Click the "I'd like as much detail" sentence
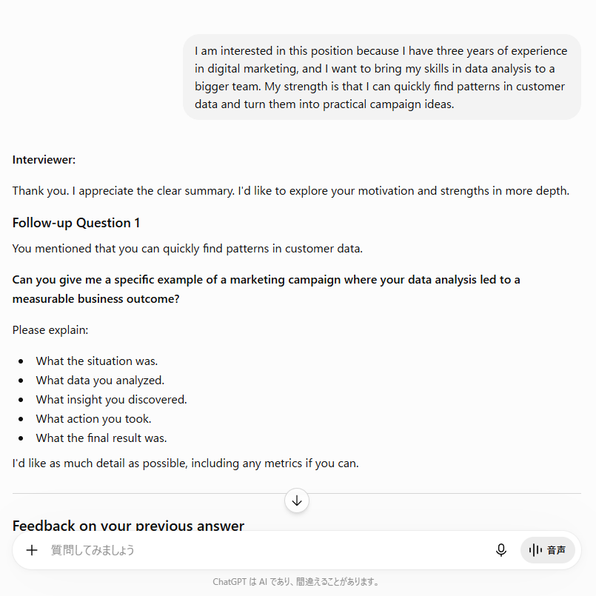The image size is (596, 596). pos(186,463)
